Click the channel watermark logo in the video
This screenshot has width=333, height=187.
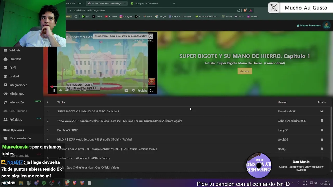(x=152, y=81)
